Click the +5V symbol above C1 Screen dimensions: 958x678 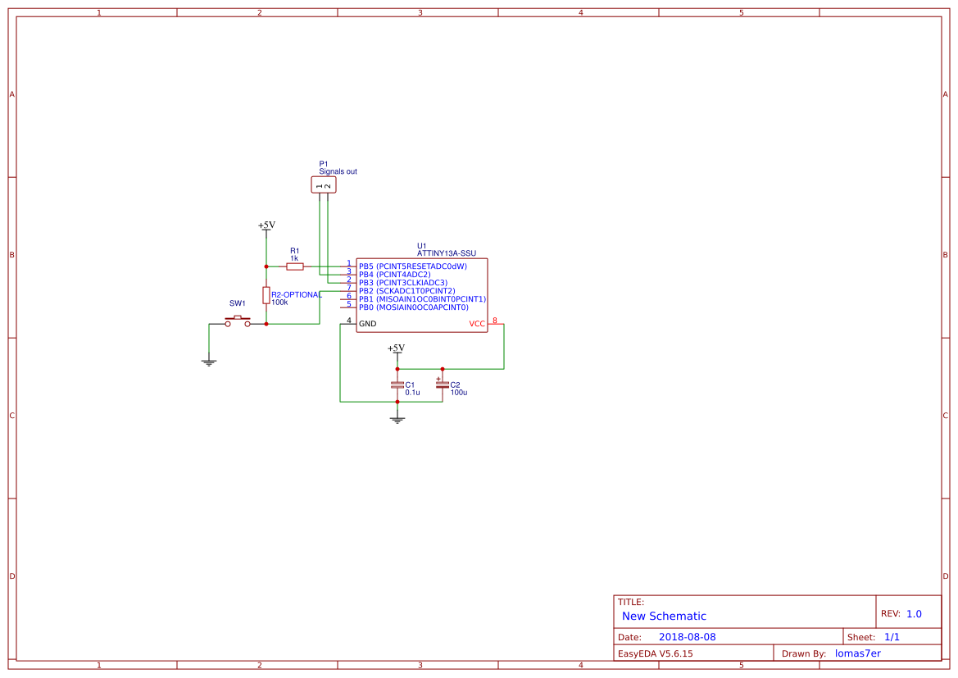[397, 352]
